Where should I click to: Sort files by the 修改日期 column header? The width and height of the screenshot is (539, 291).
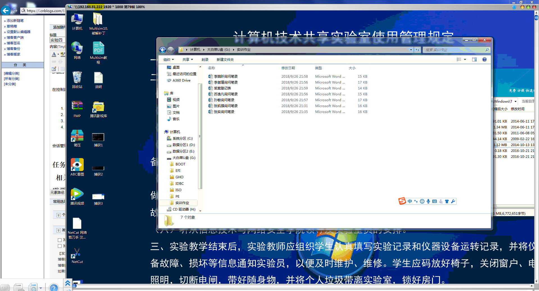pos(288,68)
